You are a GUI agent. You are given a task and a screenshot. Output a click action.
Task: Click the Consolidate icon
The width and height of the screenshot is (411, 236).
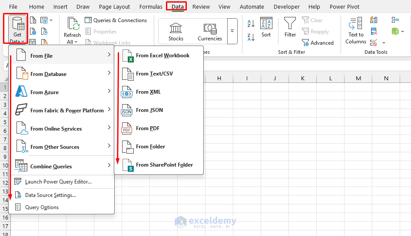(x=395, y=20)
